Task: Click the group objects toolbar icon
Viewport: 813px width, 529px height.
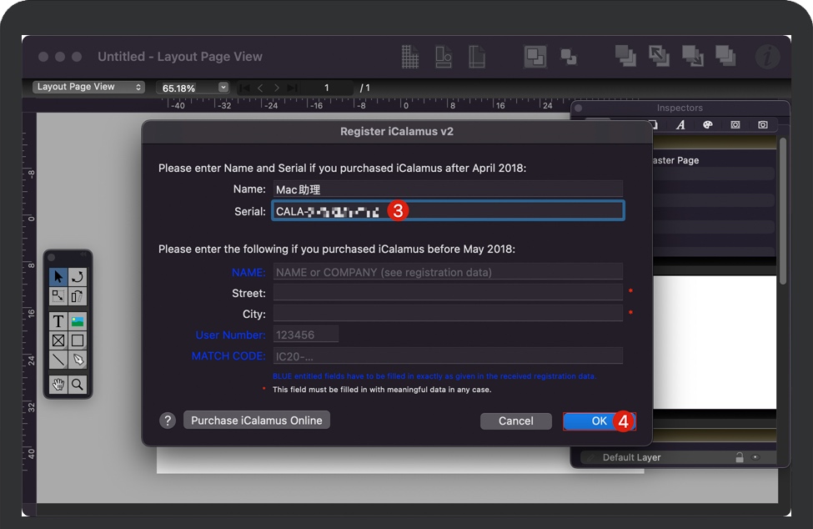Action: pos(535,57)
